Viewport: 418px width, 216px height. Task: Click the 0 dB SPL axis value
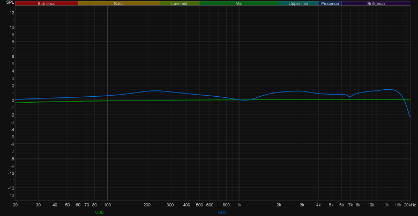(13, 101)
